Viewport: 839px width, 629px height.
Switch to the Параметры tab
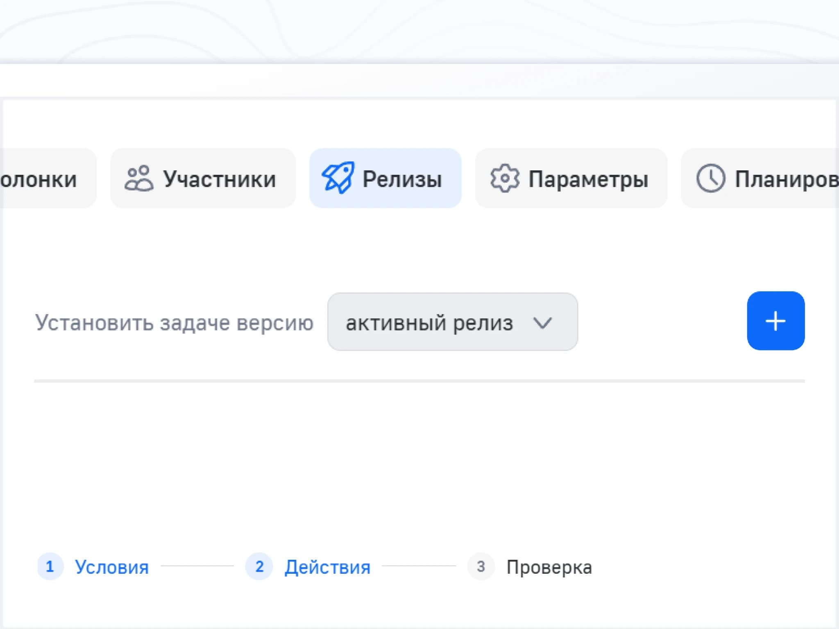571,179
